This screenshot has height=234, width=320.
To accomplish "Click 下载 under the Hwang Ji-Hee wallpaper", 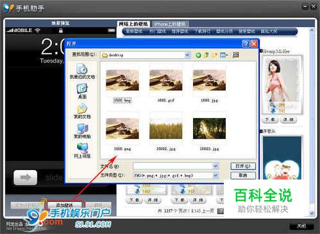I will click(270, 120).
